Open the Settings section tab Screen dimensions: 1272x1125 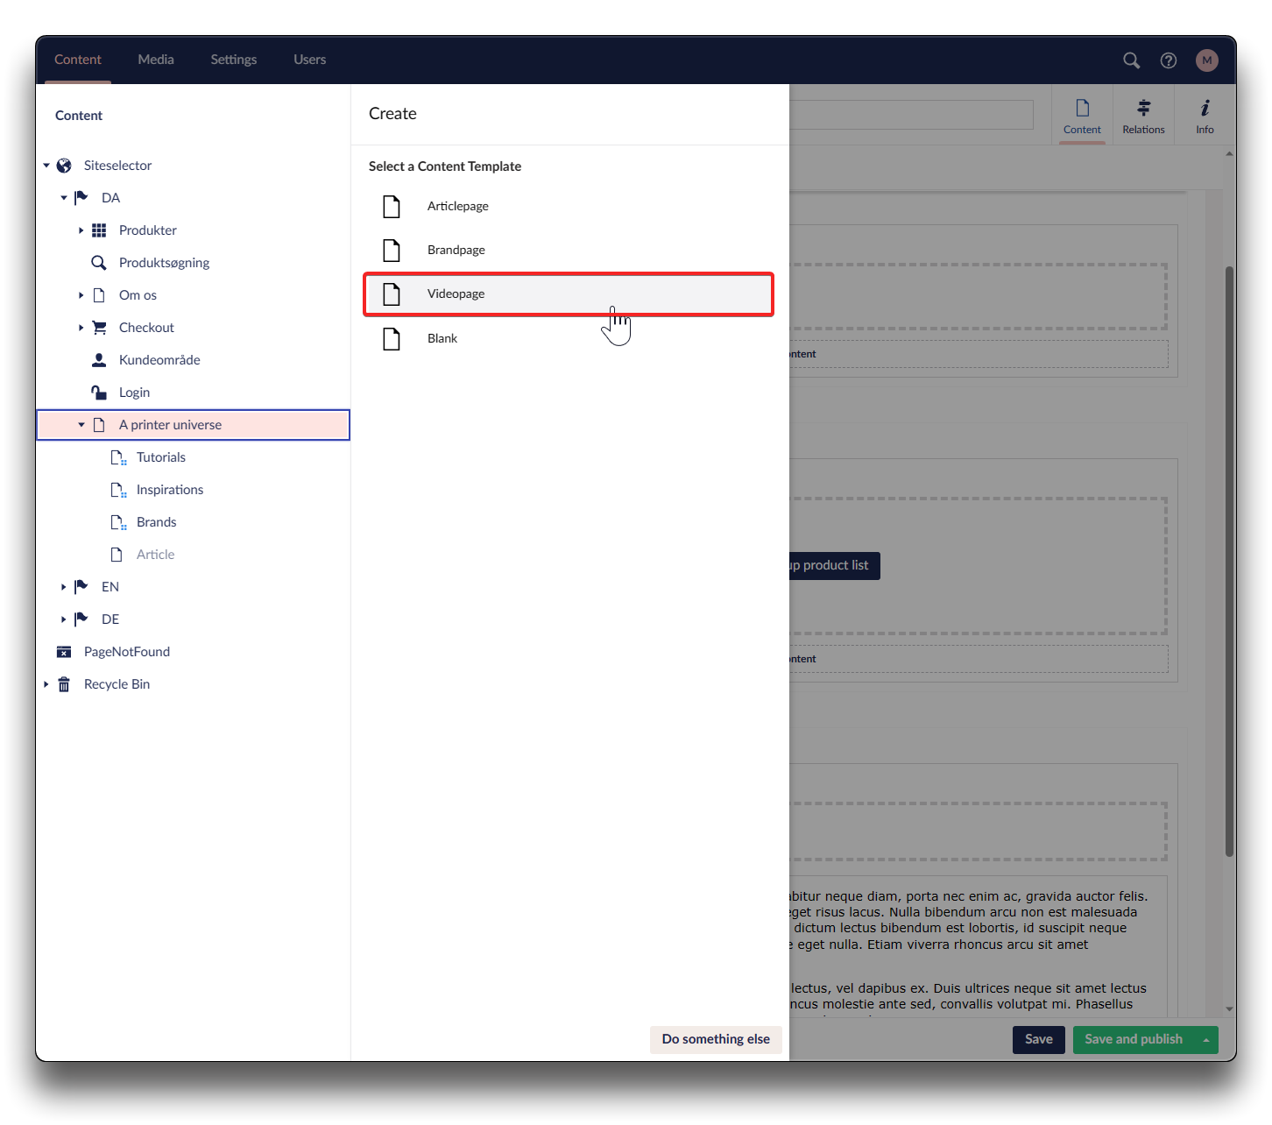tap(233, 60)
